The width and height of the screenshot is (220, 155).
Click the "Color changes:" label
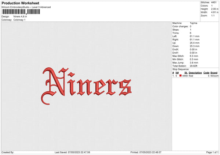point(180,26)
